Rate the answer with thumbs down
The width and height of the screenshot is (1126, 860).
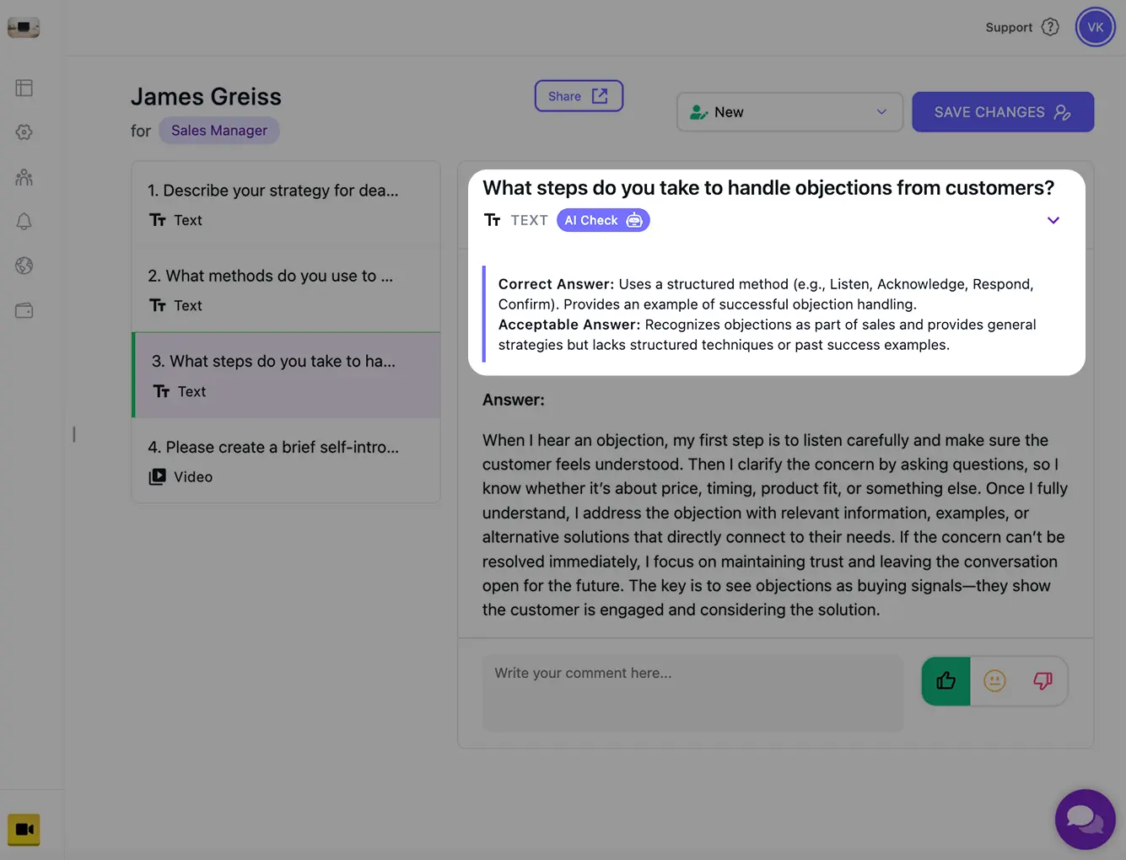[1043, 681]
